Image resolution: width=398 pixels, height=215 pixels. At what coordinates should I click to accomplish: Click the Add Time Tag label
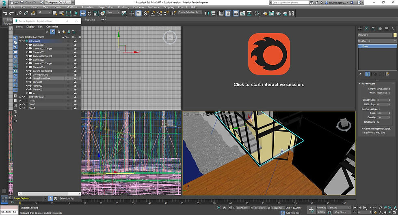(x=292, y=213)
